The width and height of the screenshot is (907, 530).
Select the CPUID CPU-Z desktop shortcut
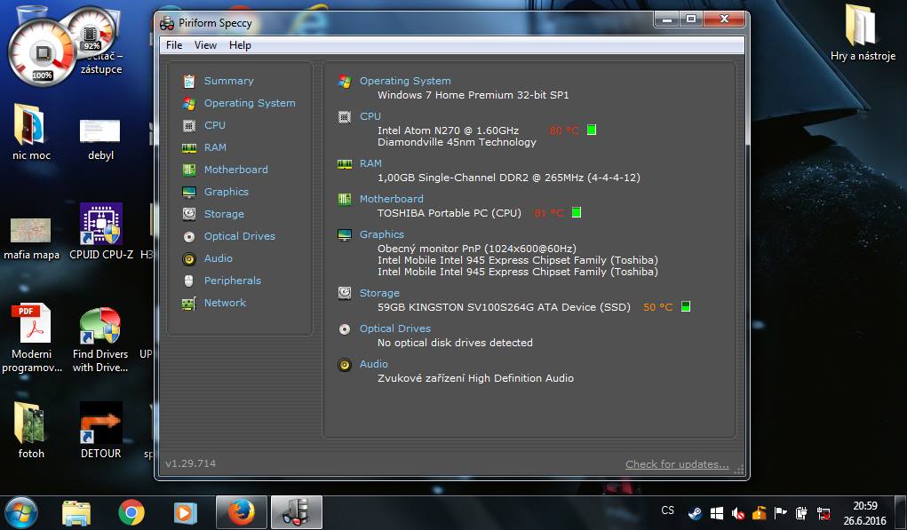[101, 231]
